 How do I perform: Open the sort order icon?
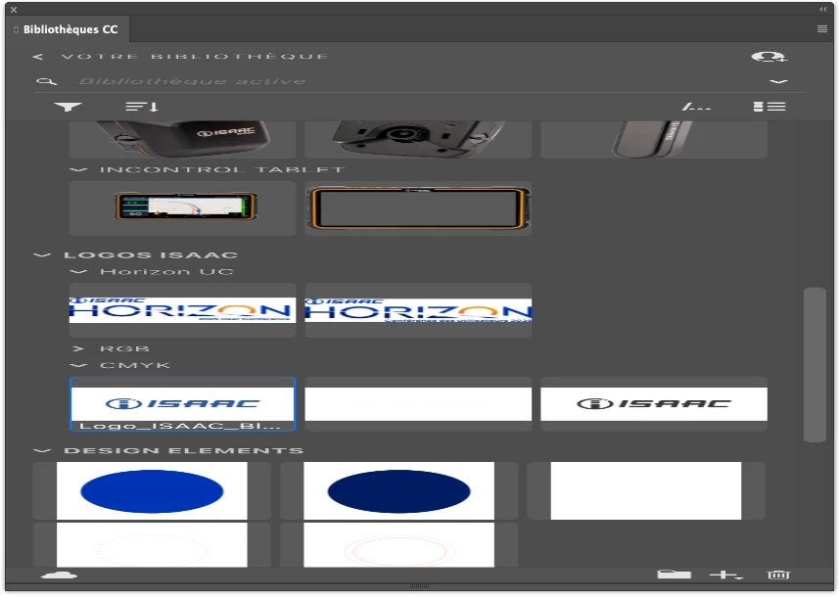coord(142,107)
